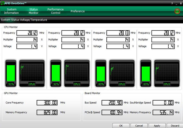Click the CPU2 usage bar showing 83%

pyautogui.click(x=101, y=73)
